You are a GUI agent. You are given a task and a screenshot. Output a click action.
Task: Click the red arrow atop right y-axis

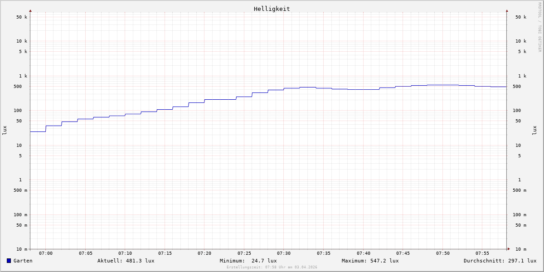point(507,10)
